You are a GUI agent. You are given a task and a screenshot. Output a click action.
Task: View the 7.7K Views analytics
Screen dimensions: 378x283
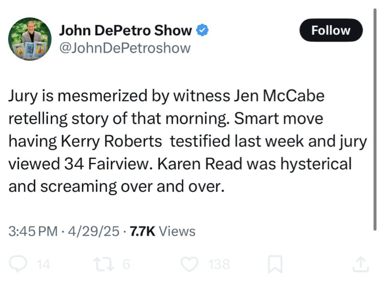[162, 232]
